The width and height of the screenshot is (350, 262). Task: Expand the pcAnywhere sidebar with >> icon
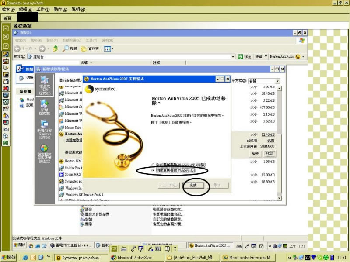coord(6,28)
